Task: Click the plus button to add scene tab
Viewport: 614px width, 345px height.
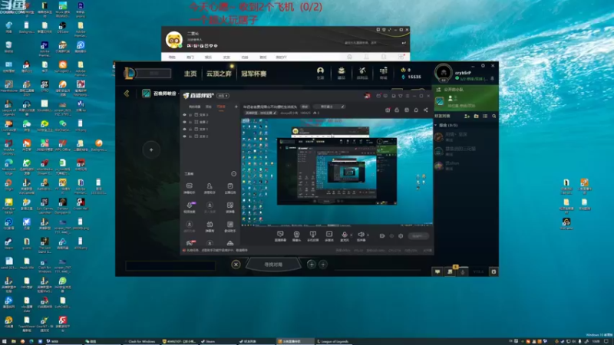Action: 236,107
